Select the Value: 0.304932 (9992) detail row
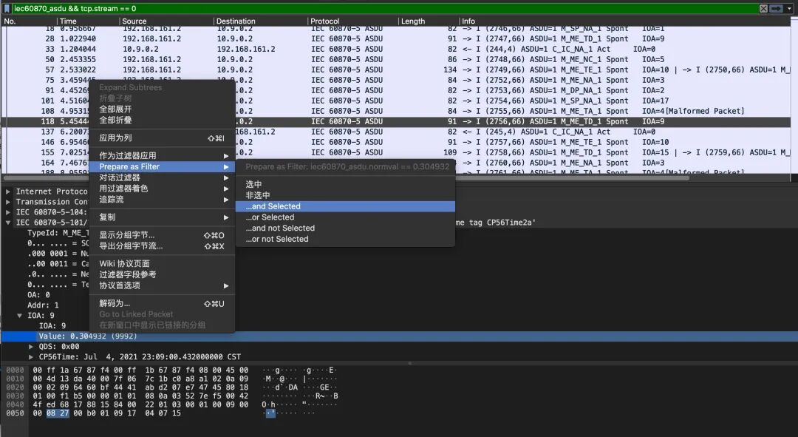The image size is (798, 437). 399,336
